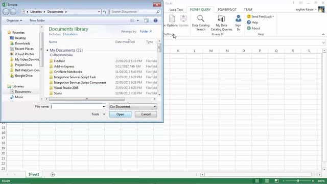Click the Search Documents field

133,12
